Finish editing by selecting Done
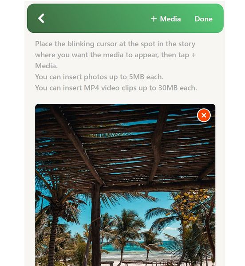The width and height of the screenshot is (245, 266). pyautogui.click(x=204, y=19)
